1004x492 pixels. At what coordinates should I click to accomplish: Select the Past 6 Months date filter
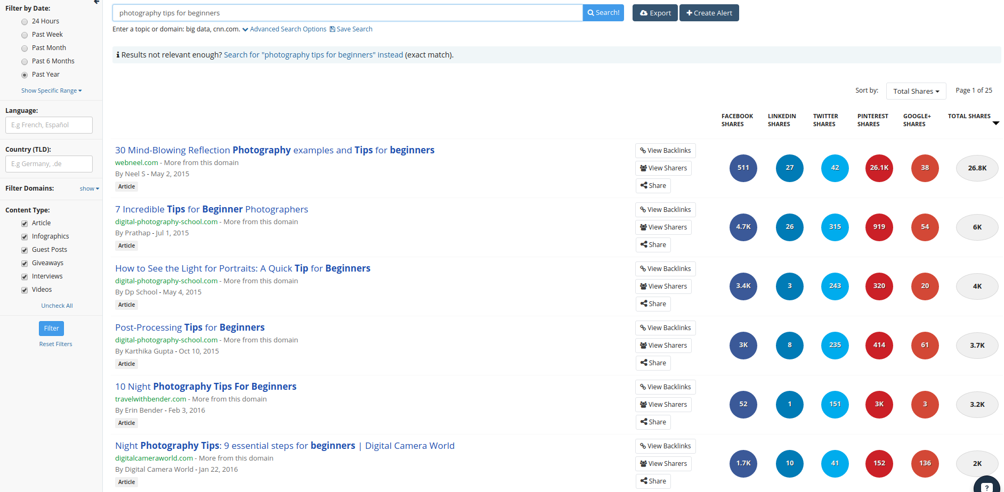pos(25,62)
